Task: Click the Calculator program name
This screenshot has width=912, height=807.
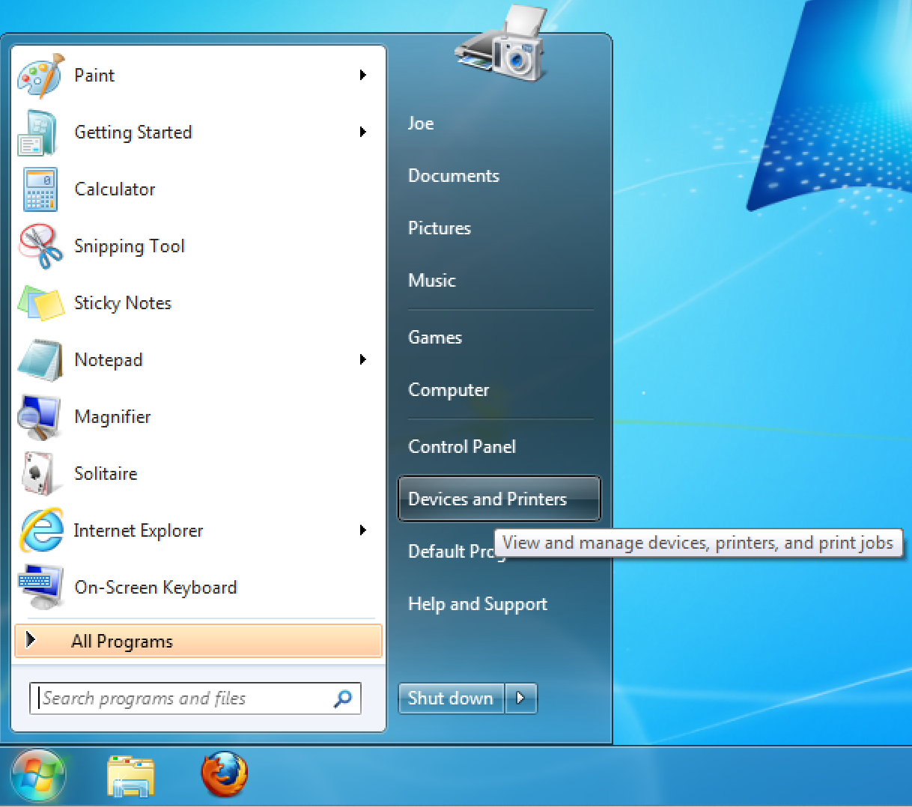Action: tap(115, 189)
